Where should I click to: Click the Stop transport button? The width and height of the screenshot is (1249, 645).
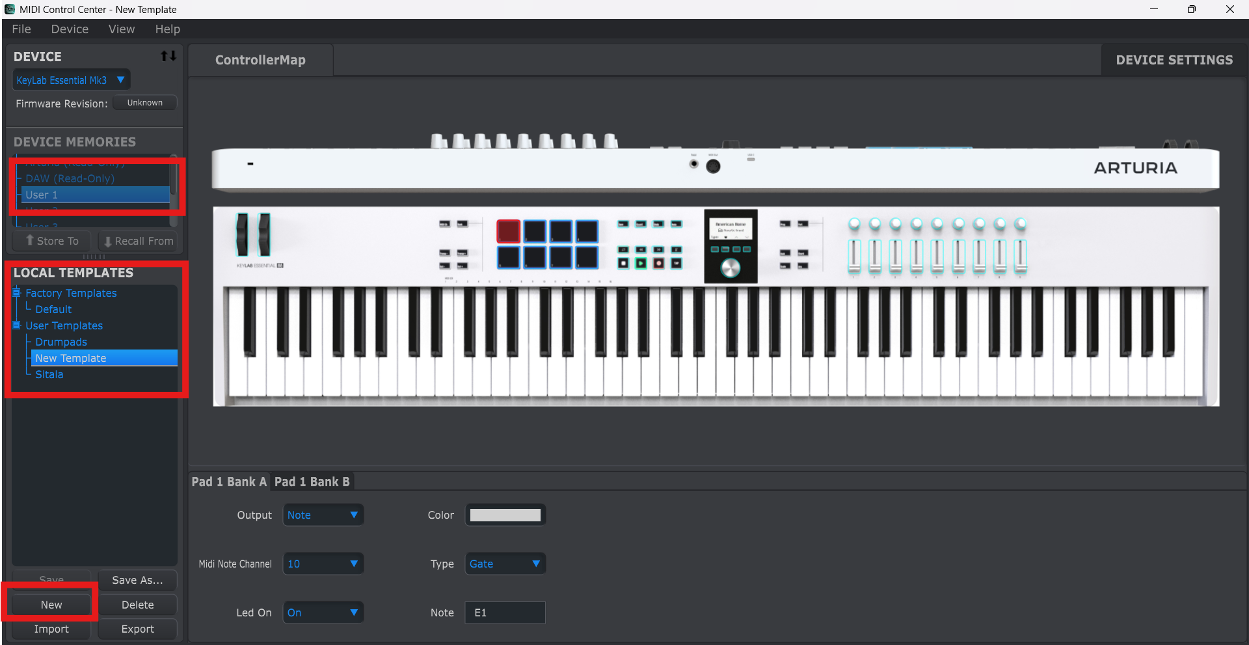pos(623,264)
